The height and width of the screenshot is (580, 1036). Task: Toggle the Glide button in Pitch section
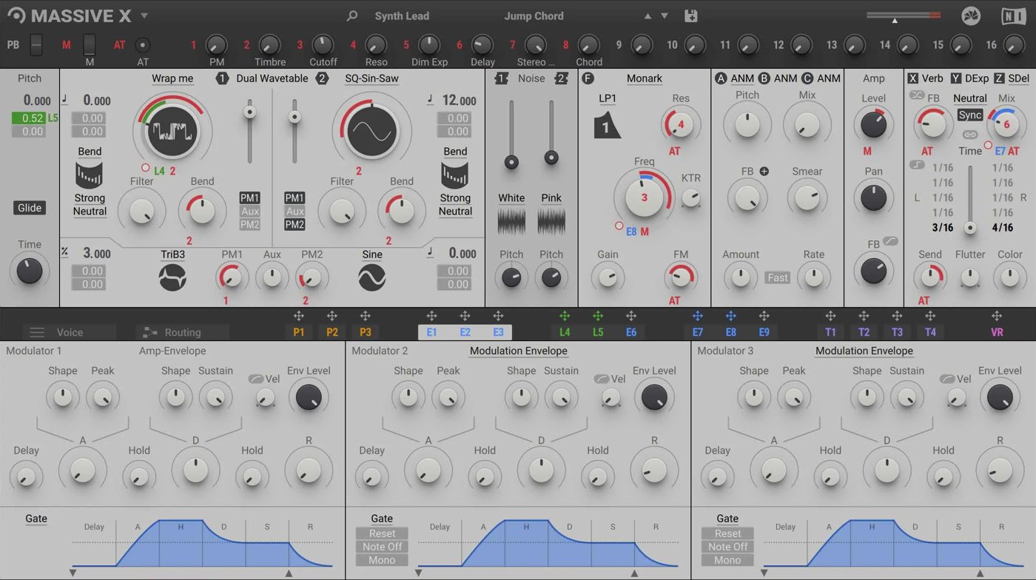tap(30, 208)
